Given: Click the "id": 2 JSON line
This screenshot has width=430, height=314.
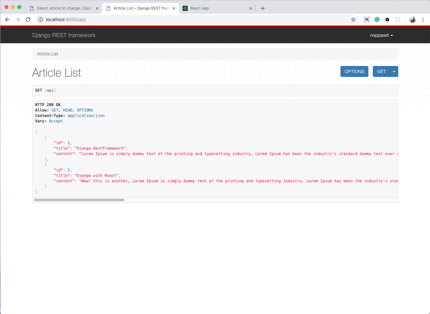Looking at the screenshot, I should coord(63,170).
